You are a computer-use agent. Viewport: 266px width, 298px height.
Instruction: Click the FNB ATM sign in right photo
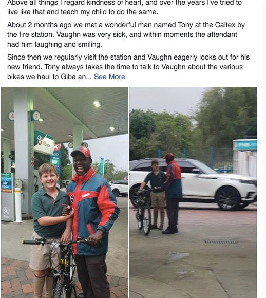tap(245, 145)
